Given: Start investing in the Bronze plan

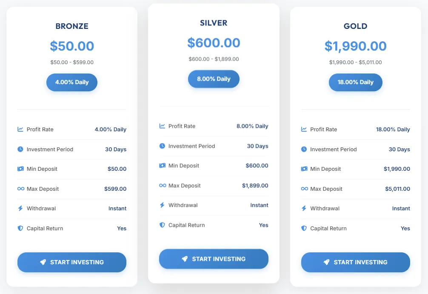Looking at the screenshot, I should [x=72, y=262].
